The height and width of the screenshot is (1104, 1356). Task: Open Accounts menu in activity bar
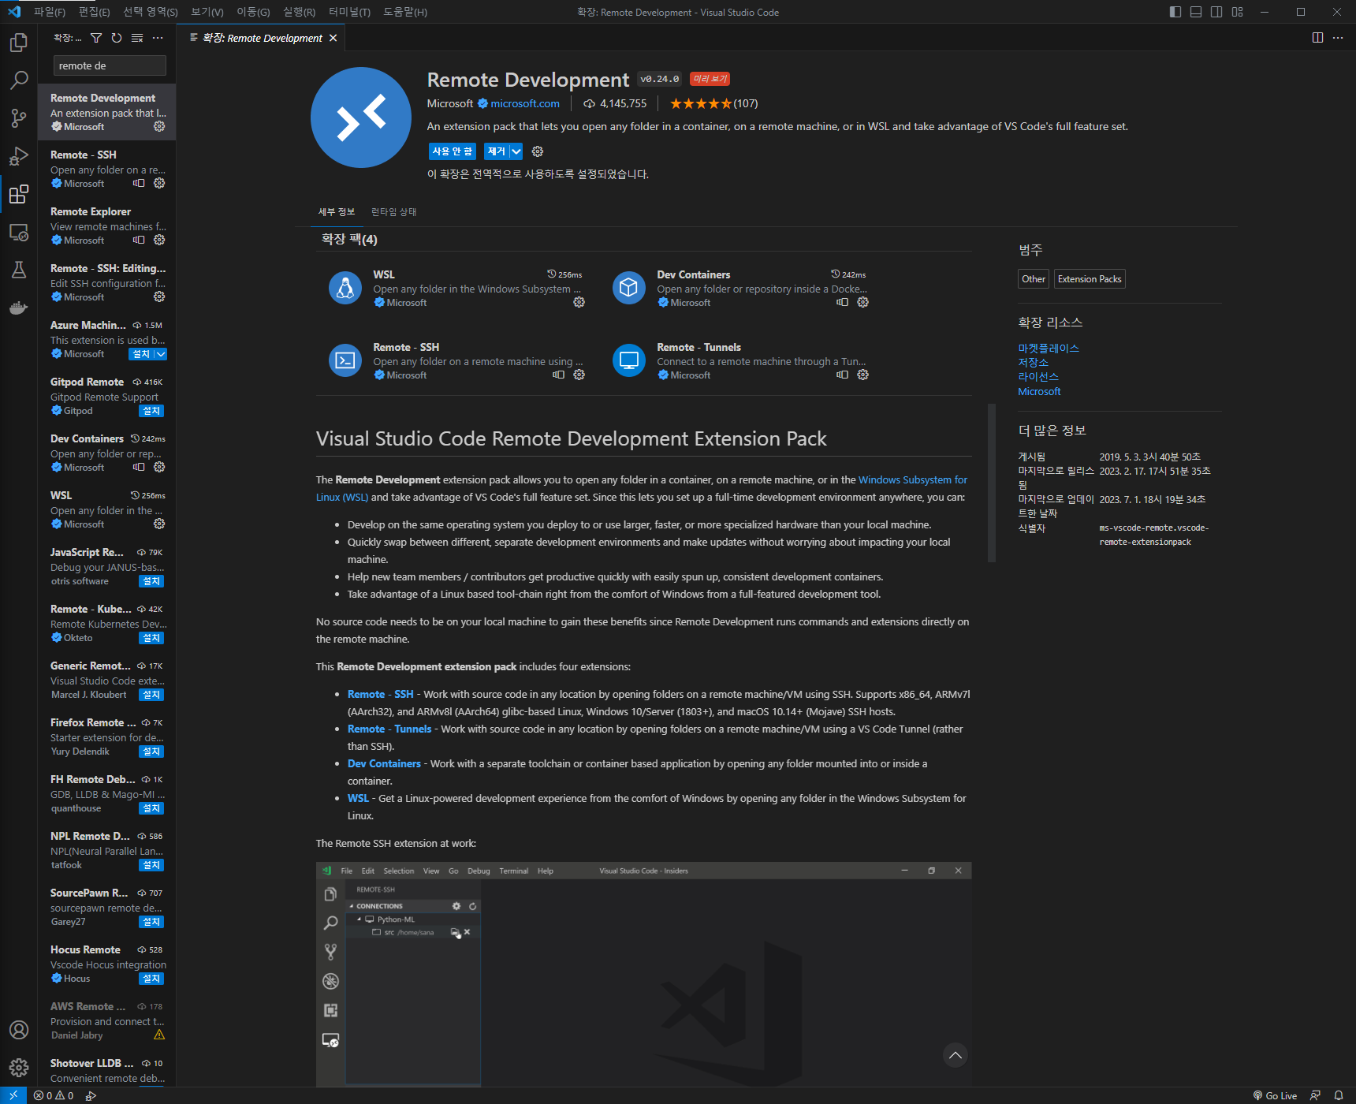click(19, 1030)
